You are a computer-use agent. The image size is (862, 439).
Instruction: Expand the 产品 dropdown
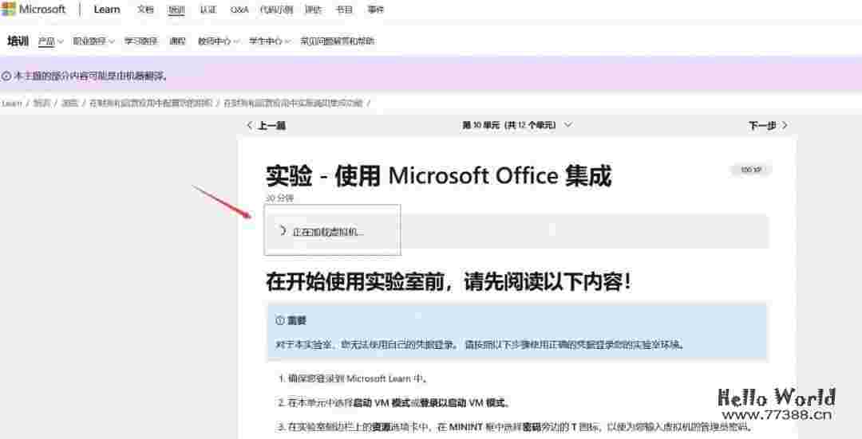pyautogui.click(x=50, y=41)
